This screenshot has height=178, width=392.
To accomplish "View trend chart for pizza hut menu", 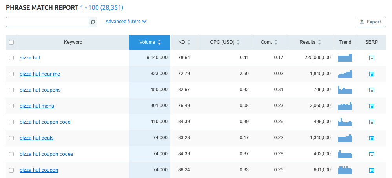I will click(345, 106).
